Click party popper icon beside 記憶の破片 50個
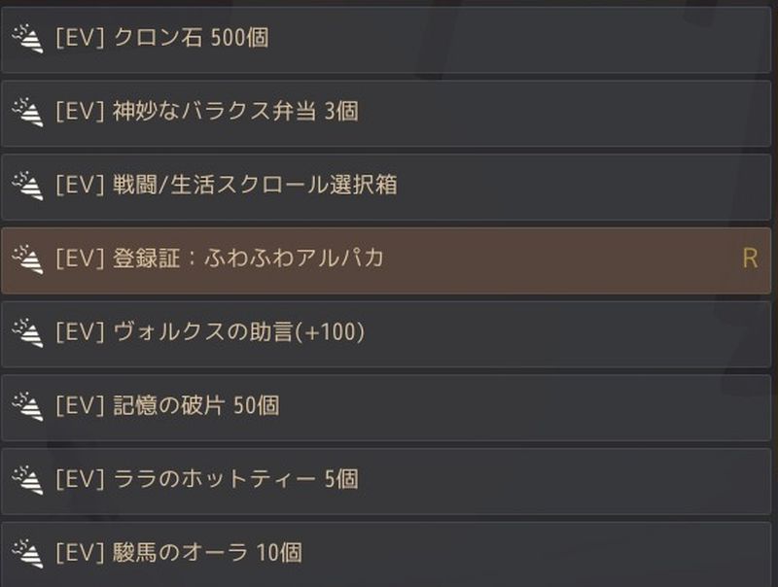Viewport: 778px width, 587px height. pyautogui.click(x=26, y=405)
